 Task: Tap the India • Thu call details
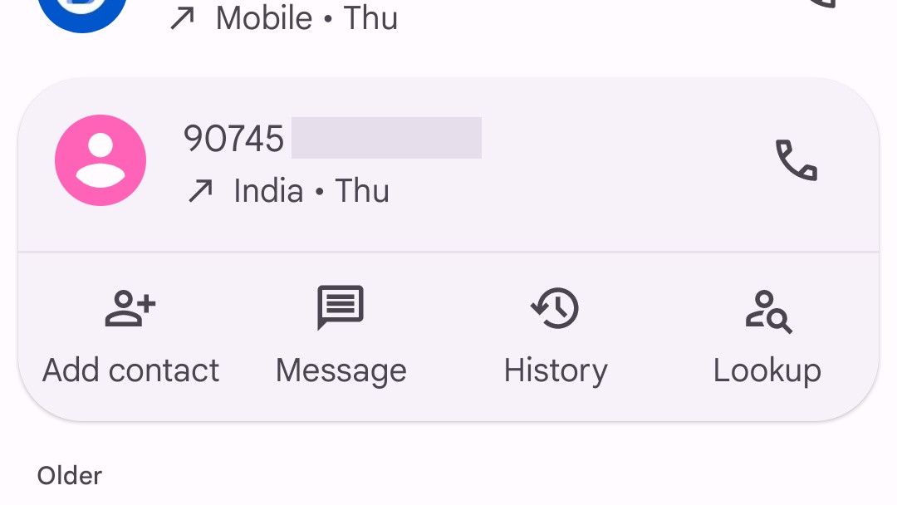point(311,191)
